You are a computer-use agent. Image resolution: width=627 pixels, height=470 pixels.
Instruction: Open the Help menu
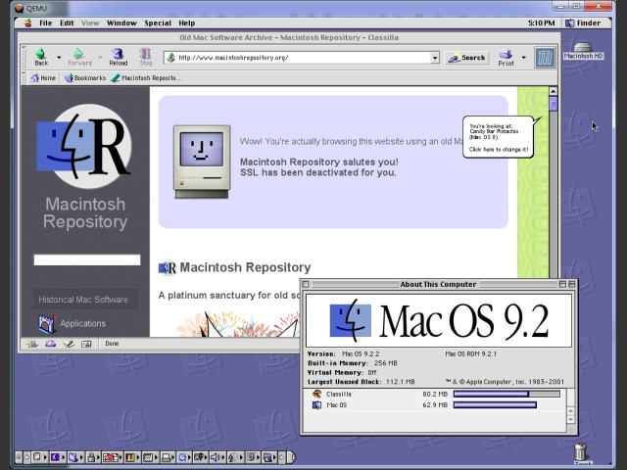(187, 23)
